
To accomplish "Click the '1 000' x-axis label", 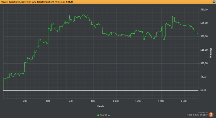I will click(x=116, y=101).
